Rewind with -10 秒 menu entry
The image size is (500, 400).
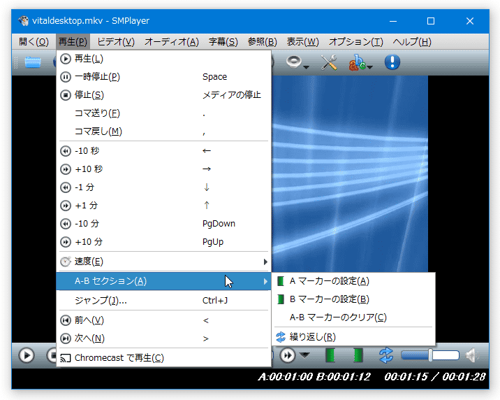[163, 150]
